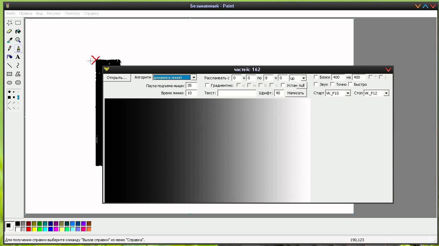The height and width of the screenshot is (246, 439).
Task: Open the Рисунок menu
Action: [54, 13]
